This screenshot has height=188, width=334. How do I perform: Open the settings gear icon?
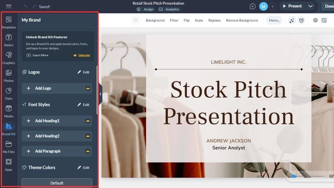315,20
